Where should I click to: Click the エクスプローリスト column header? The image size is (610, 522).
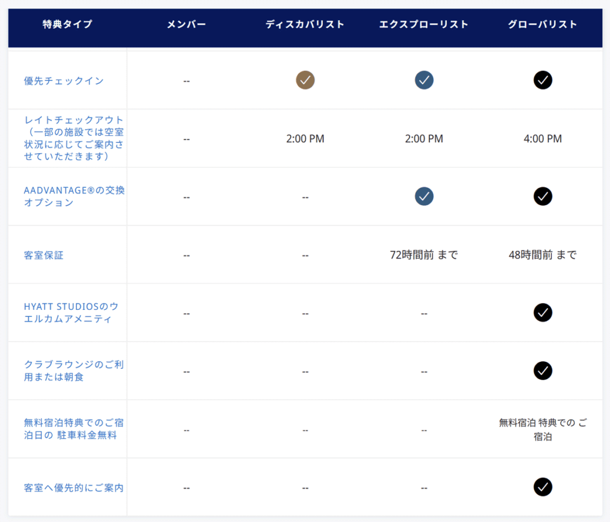click(x=424, y=24)
